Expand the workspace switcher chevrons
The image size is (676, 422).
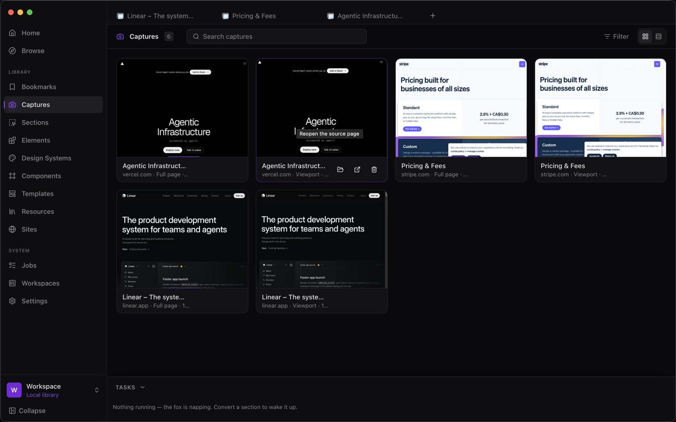point(97,390)
